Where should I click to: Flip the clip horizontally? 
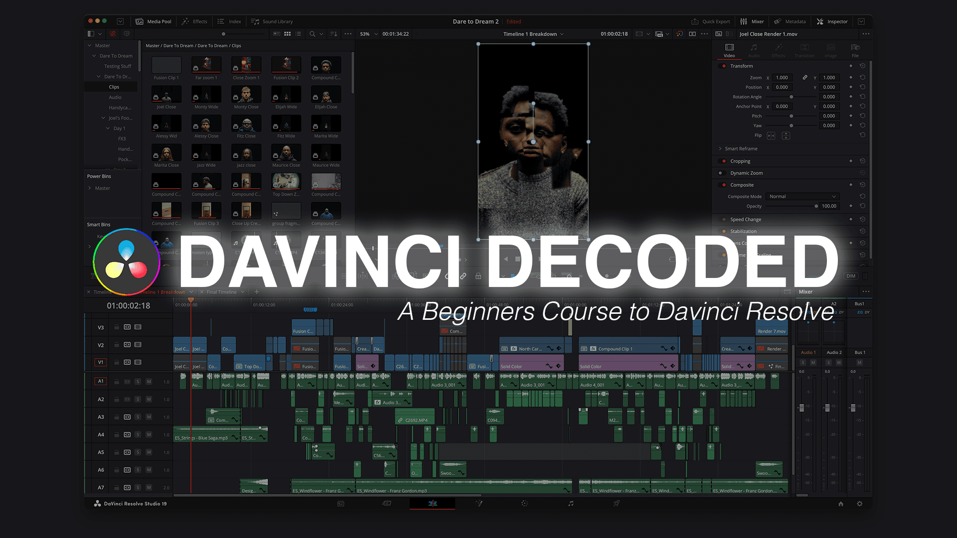pyautogui.click(x=771, y=135)
